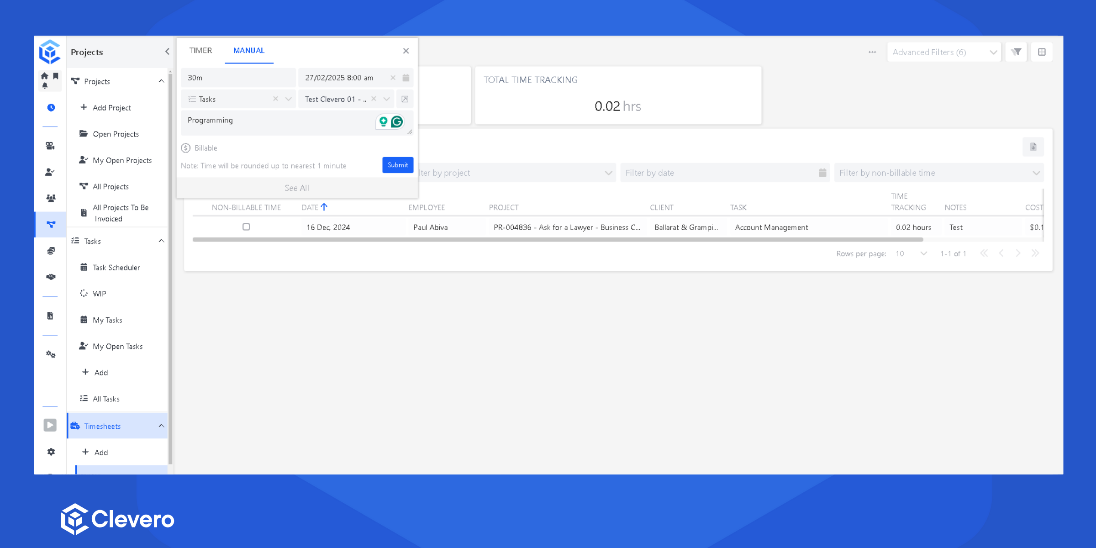Click the See All link
1096x548 pixels.
click(297, 188)
